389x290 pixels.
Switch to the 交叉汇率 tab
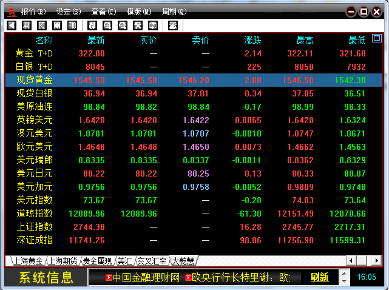point(152,261)
